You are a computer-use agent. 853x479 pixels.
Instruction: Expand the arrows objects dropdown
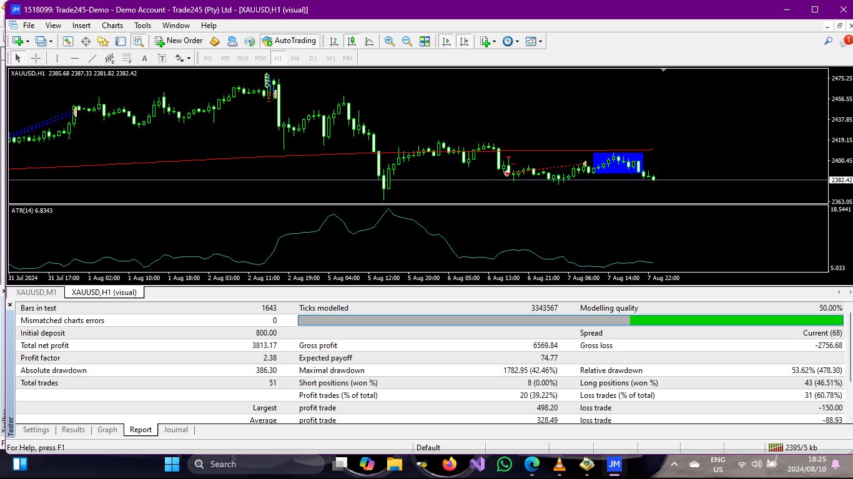tap(188, 58)
